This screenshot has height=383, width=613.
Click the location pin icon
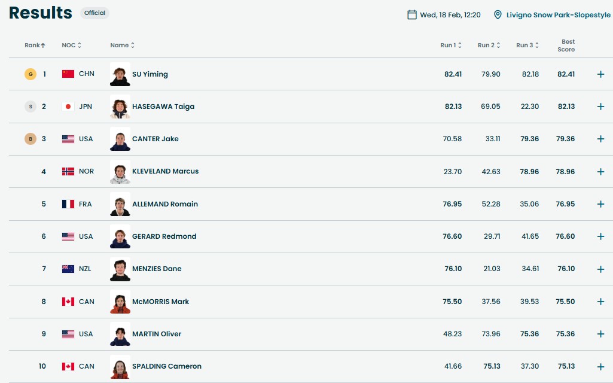tap(498, 14)
